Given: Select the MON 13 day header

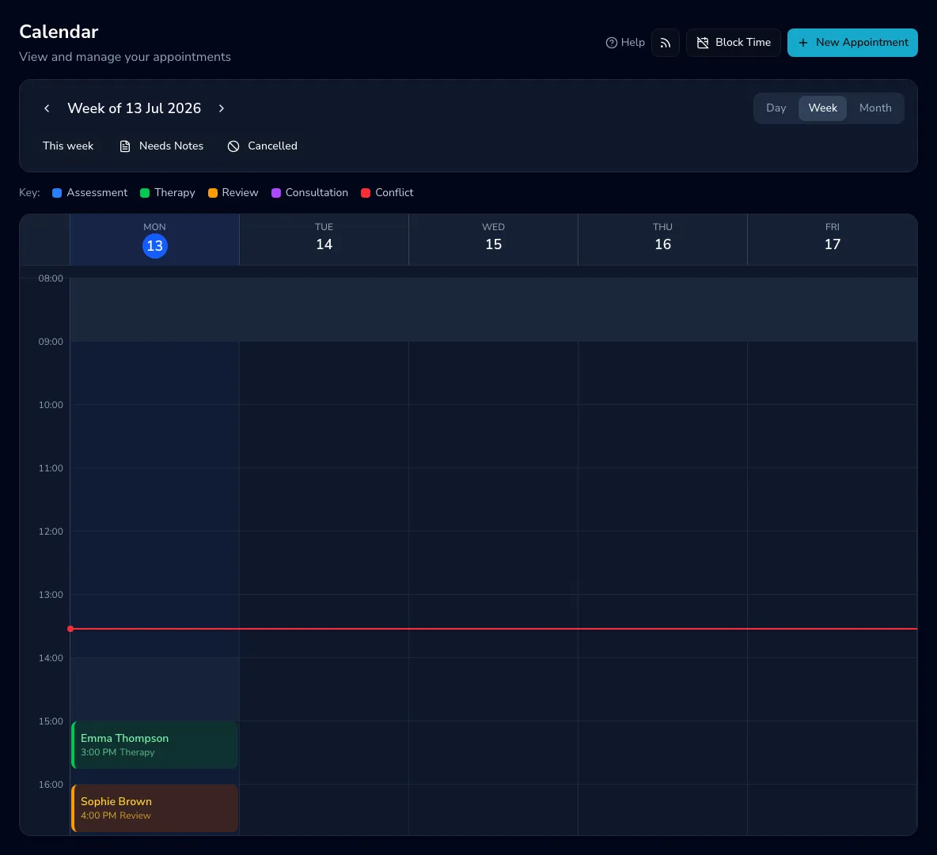Looking at the screenshot, I should (x=155, y=240).
